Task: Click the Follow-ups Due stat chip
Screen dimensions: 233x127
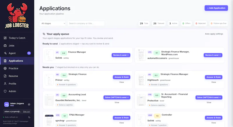Action: (x=218, y=23)
